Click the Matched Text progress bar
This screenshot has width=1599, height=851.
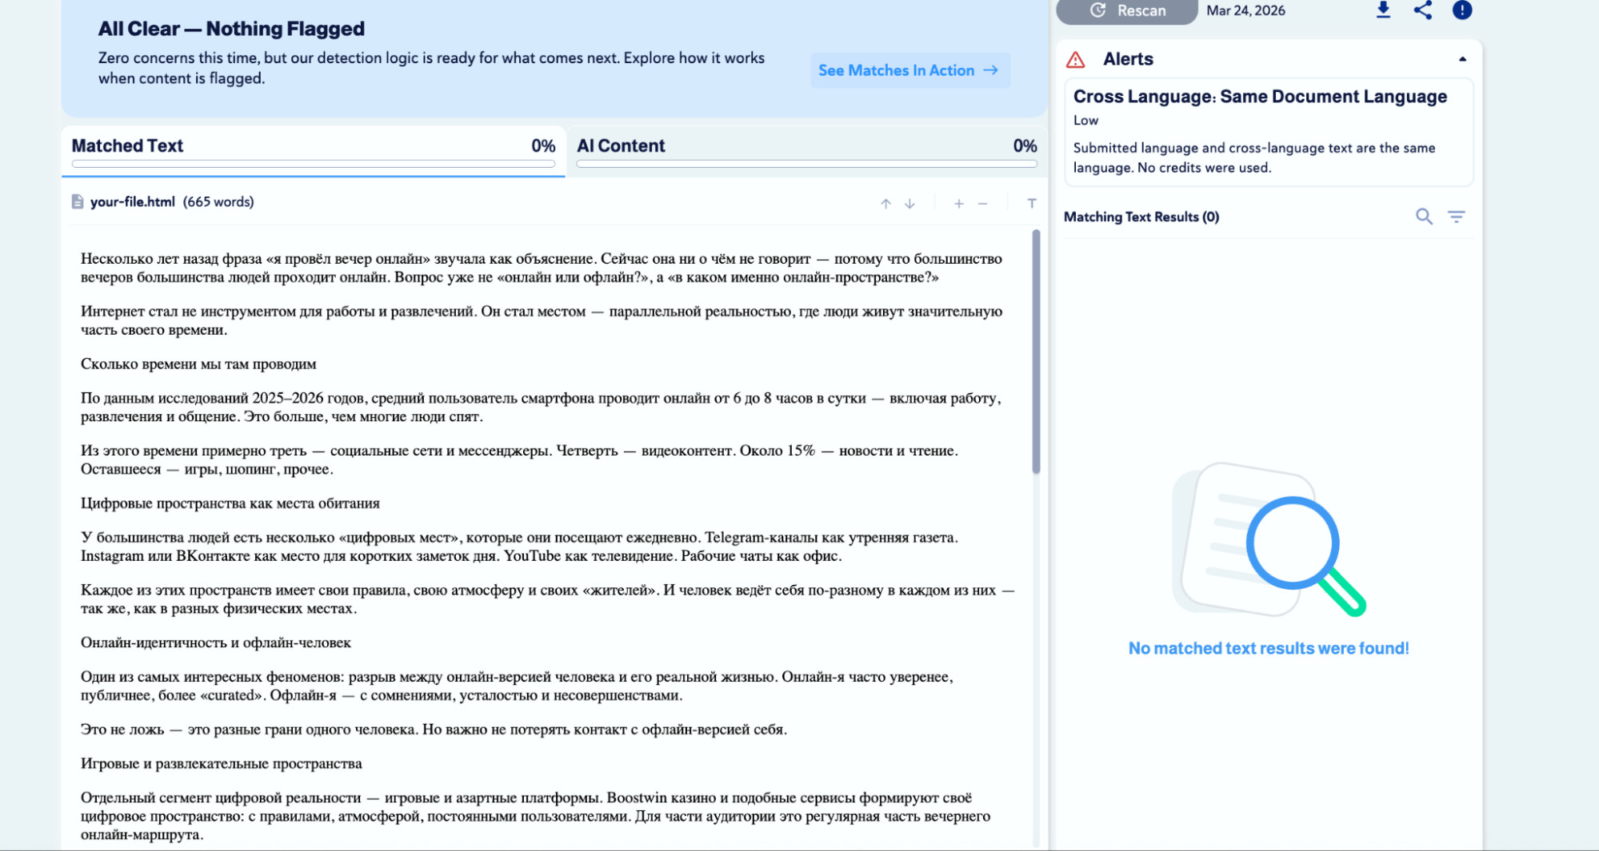click(x=314, y=164)
